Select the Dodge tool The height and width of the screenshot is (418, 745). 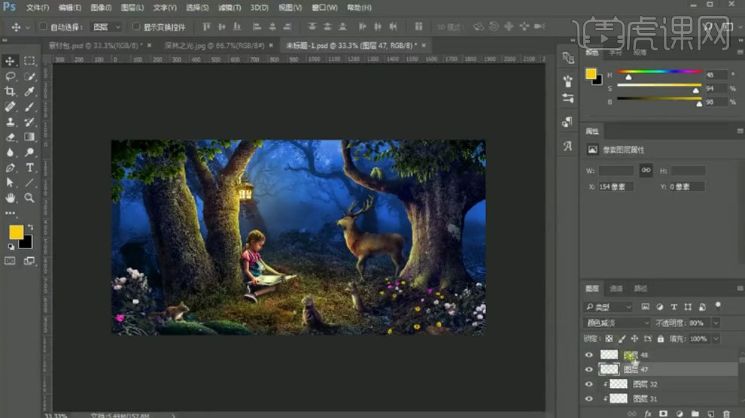29,153
